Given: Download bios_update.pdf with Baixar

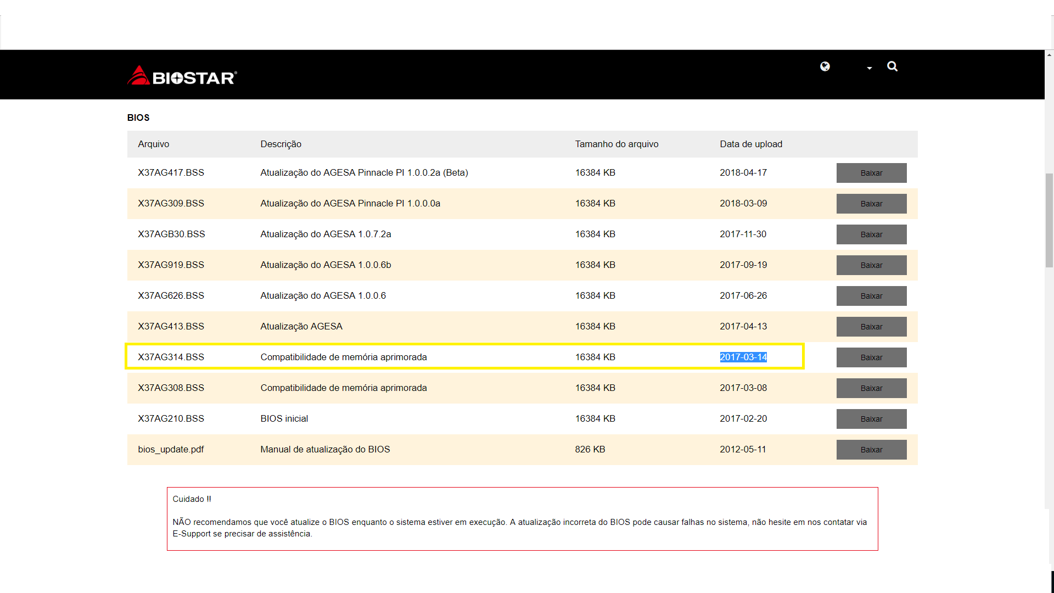Looking at the screenshot, I should coord(871,450).
